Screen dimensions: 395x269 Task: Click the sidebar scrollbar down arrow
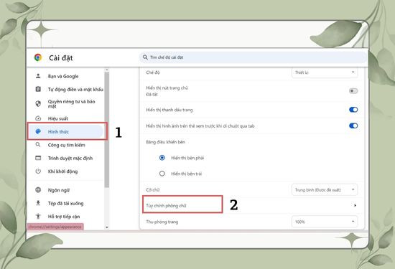click(x=107, y=227)
